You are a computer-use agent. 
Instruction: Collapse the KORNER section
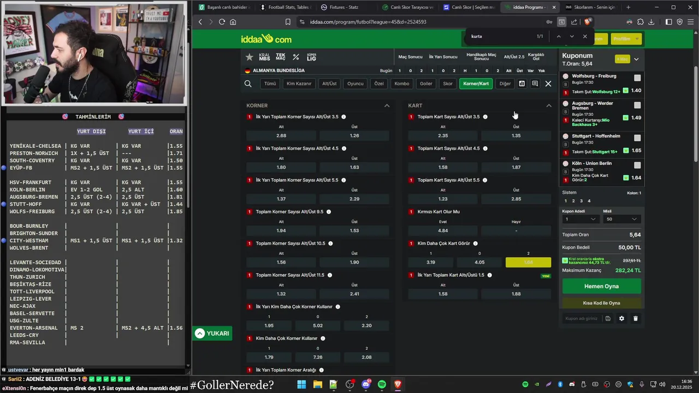pyautogui.click(x=387, y=105)
